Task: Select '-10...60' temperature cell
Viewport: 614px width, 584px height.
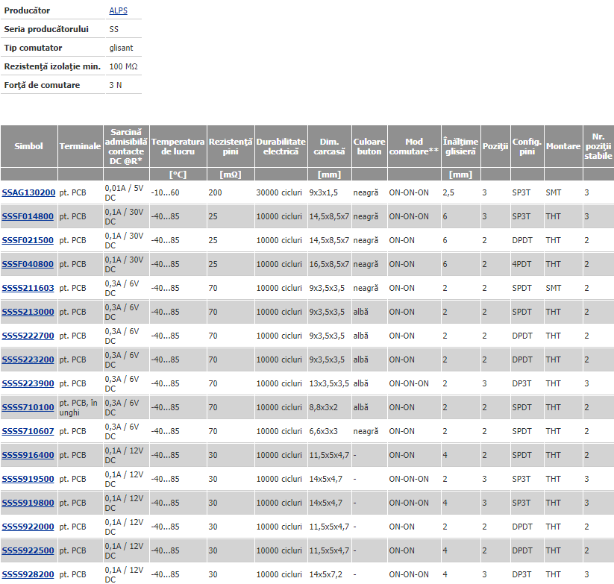Action: click(165, 192)
